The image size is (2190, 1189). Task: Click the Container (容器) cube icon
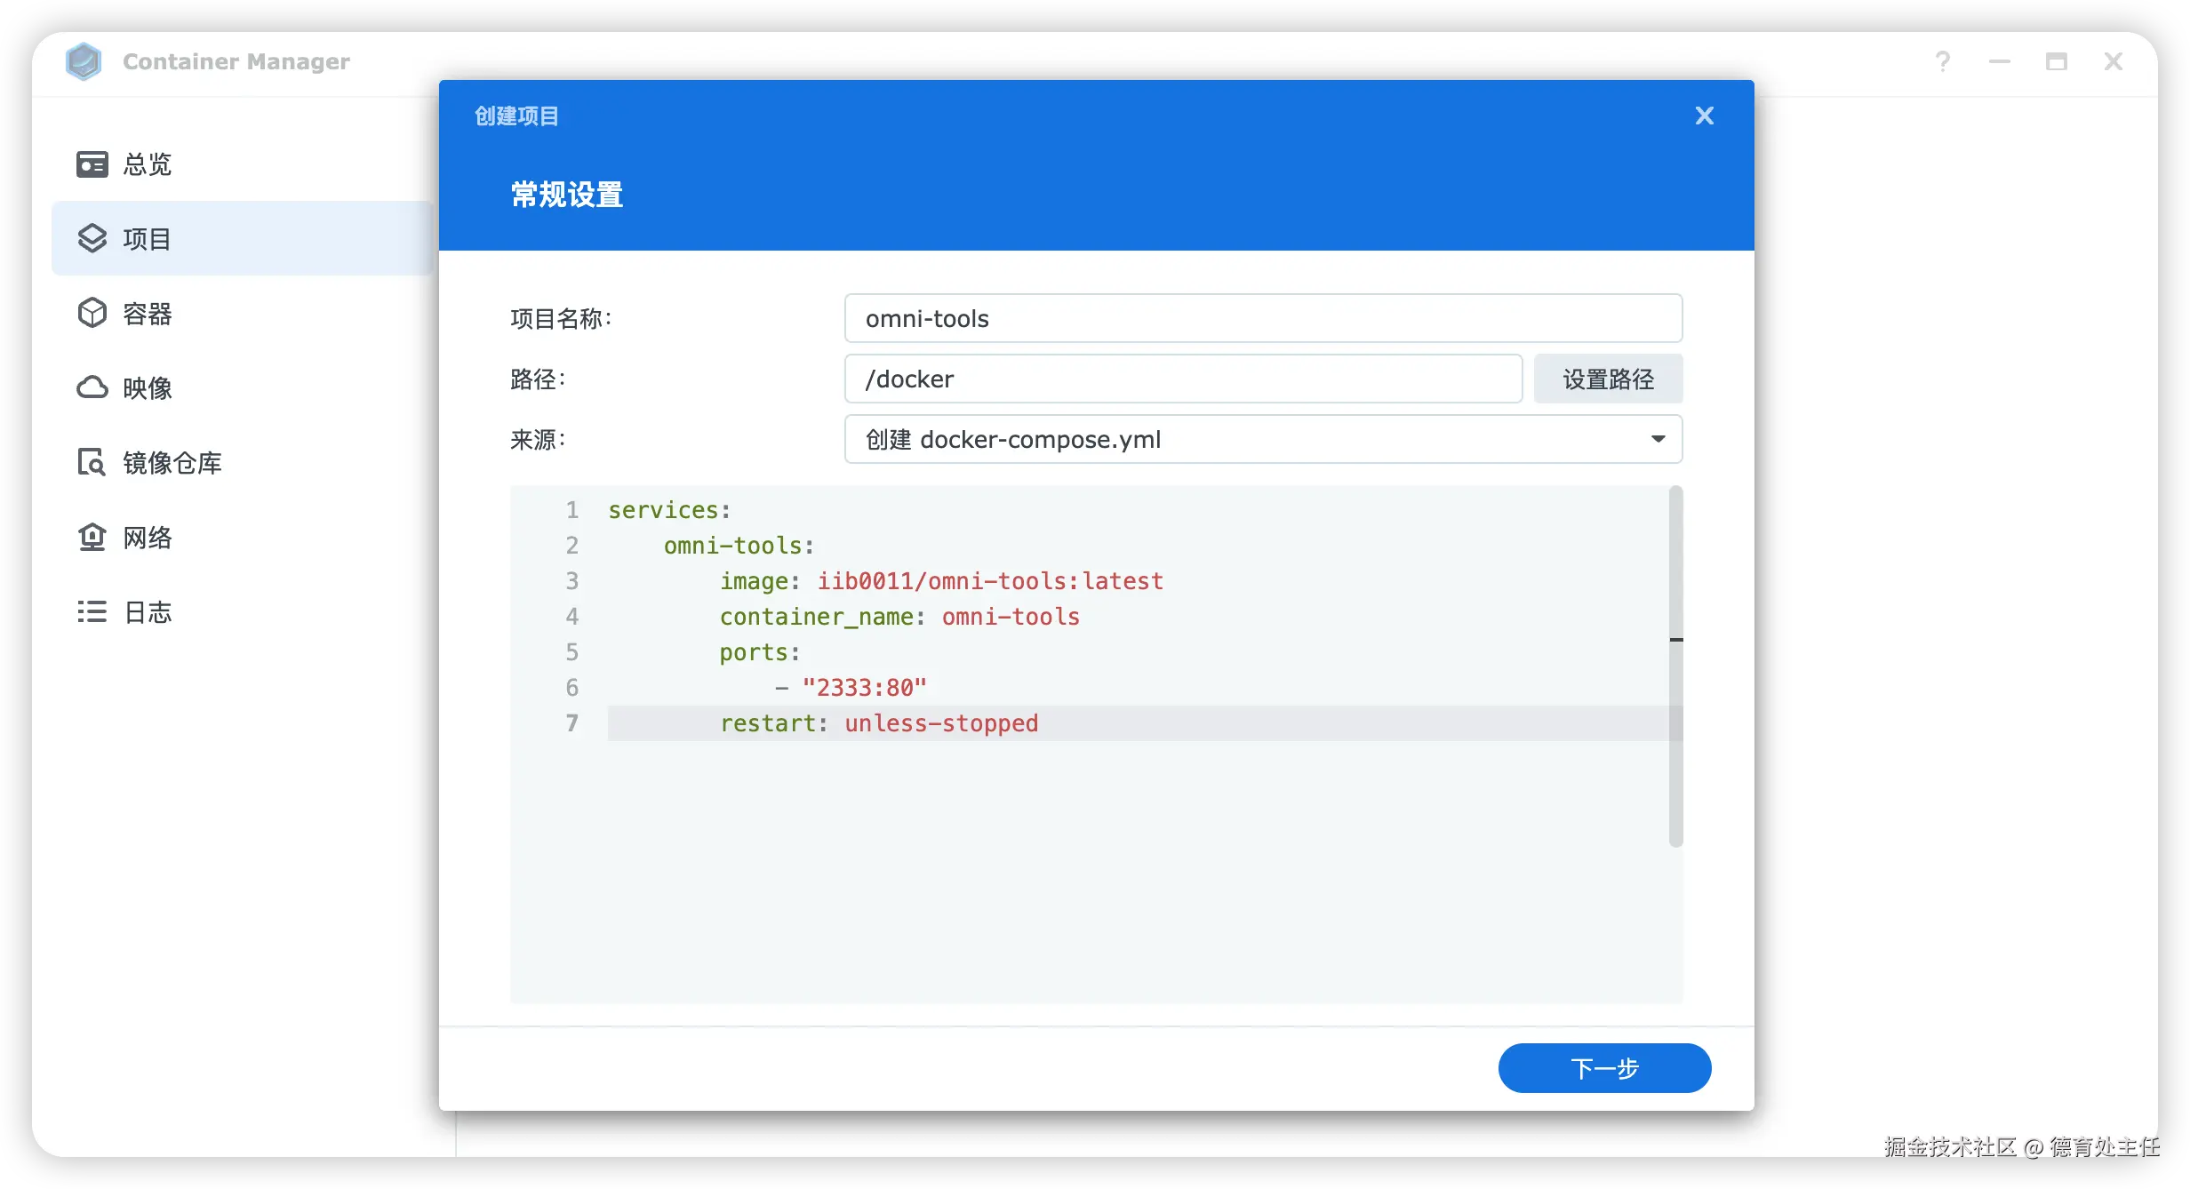pos(92,313)
